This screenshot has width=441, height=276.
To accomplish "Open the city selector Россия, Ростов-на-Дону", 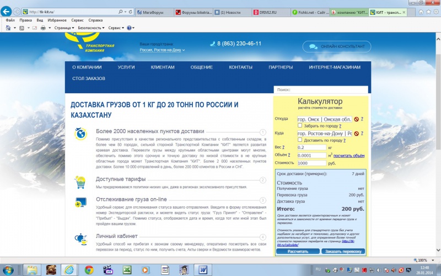I will coord(162,50).
